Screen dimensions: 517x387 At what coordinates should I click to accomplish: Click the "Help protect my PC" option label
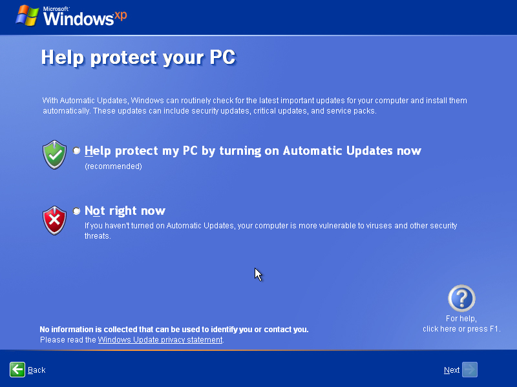coord(253,151)
